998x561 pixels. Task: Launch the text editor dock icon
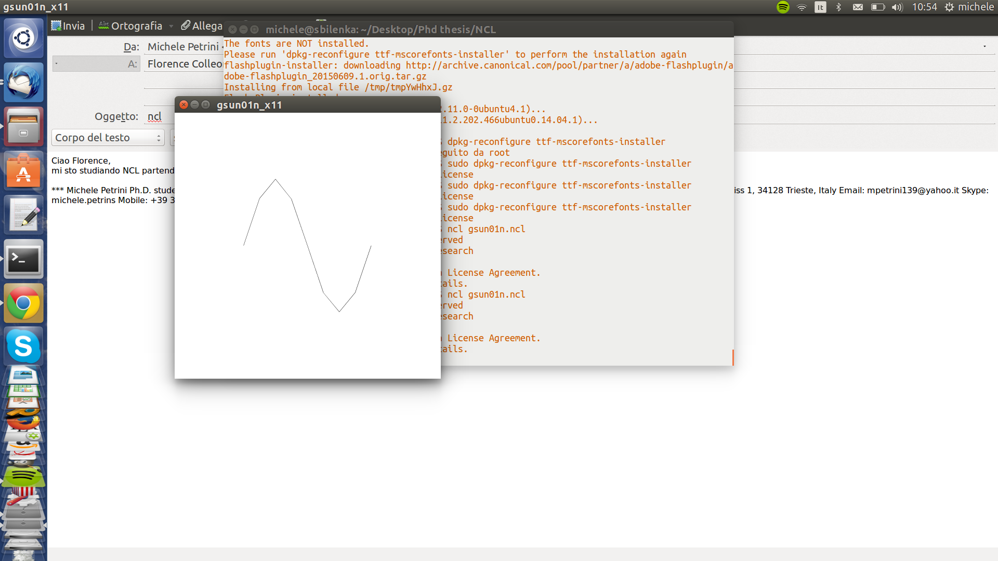23,215
